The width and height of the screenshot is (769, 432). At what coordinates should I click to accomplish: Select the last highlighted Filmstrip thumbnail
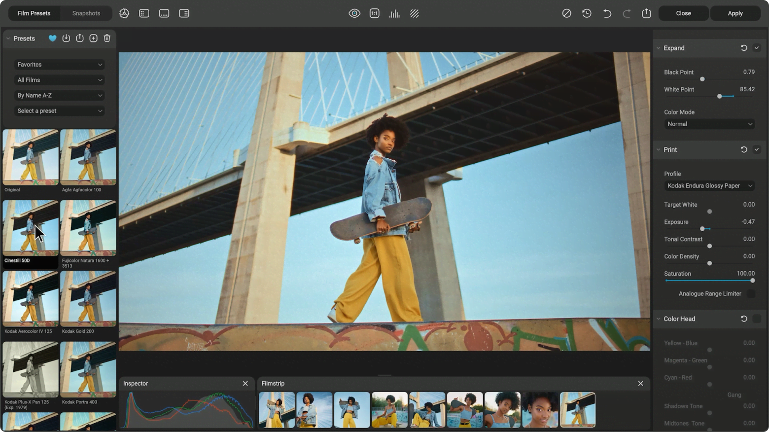(578, 410)
